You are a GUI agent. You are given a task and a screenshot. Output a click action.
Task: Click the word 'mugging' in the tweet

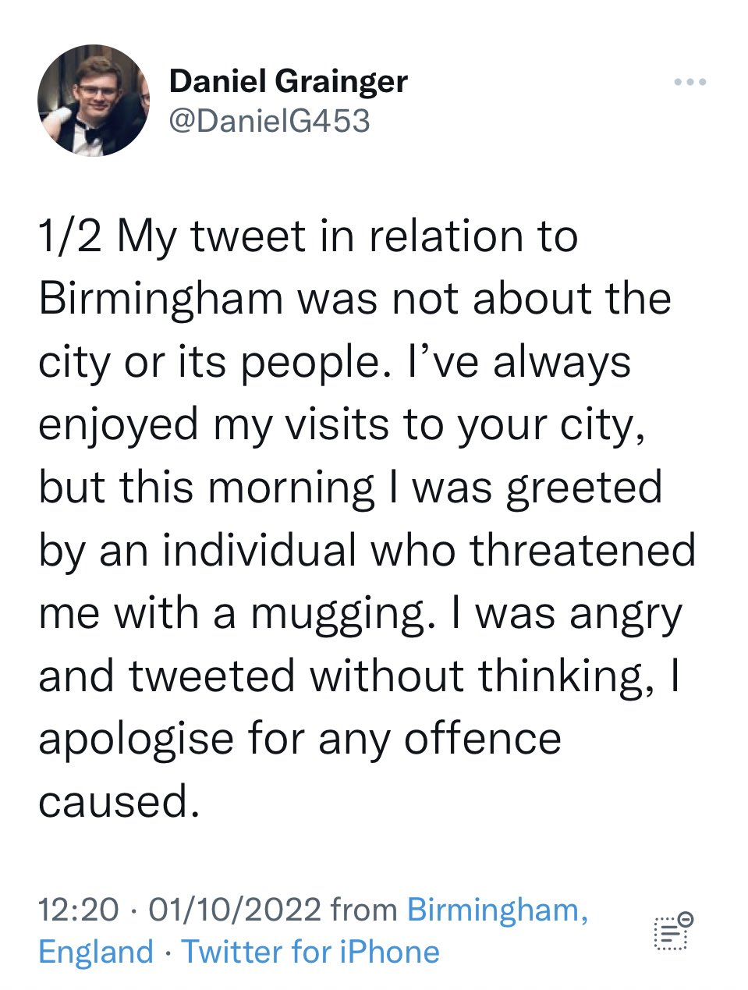(x=339, y=613)
